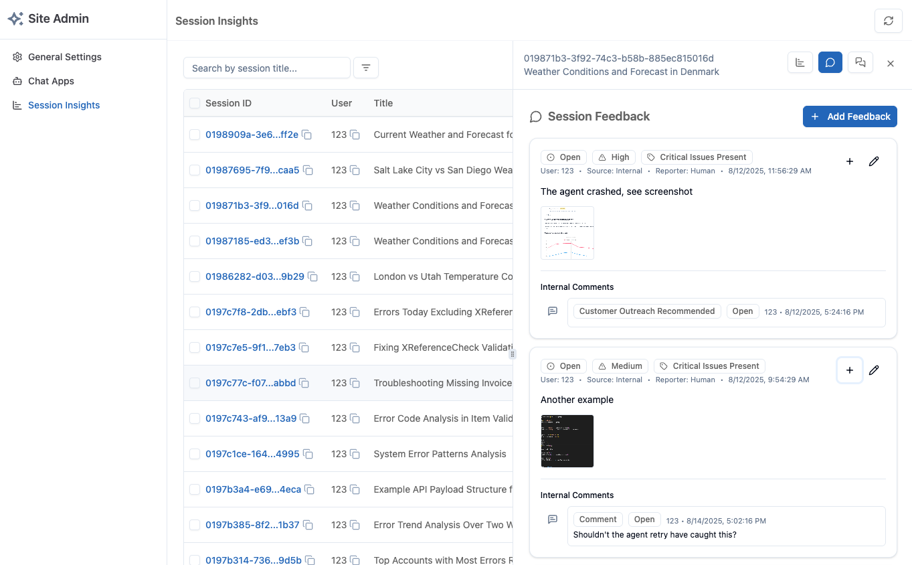The height and width of the screenshot is (565, 912).
Task: Click the Add Feedback button
Action: coord(850,116)
